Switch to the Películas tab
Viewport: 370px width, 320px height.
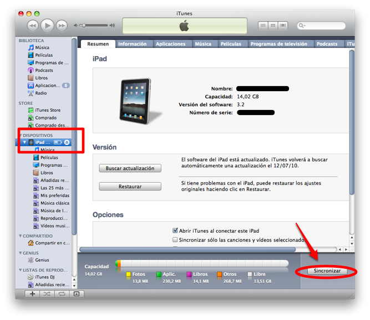231,44
